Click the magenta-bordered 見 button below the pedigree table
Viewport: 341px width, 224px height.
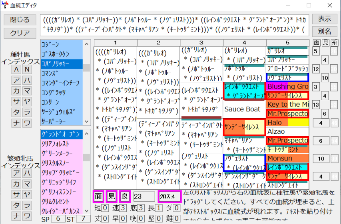click(112, 196)
